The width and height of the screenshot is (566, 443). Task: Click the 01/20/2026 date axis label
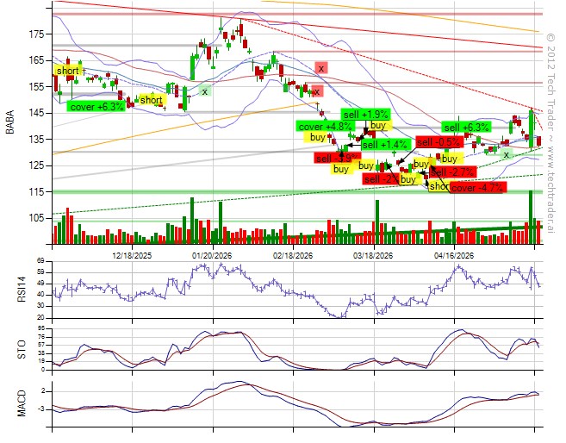212,256
